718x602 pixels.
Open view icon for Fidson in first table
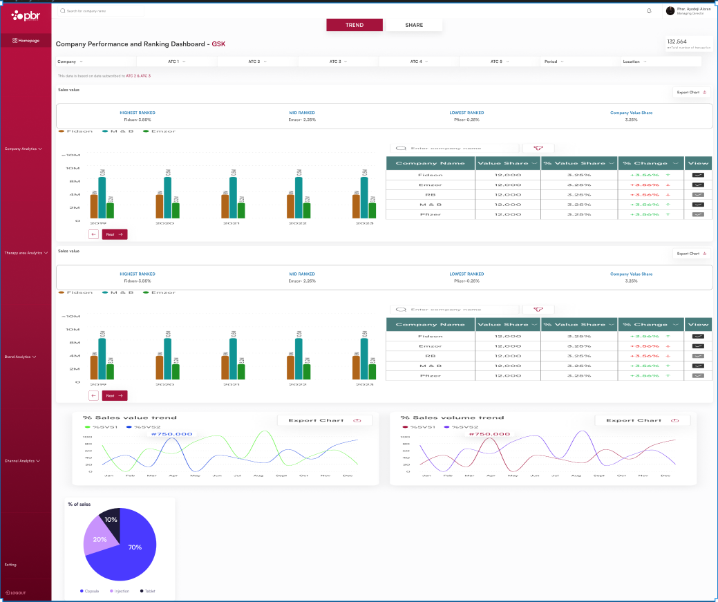click(698, 175)
